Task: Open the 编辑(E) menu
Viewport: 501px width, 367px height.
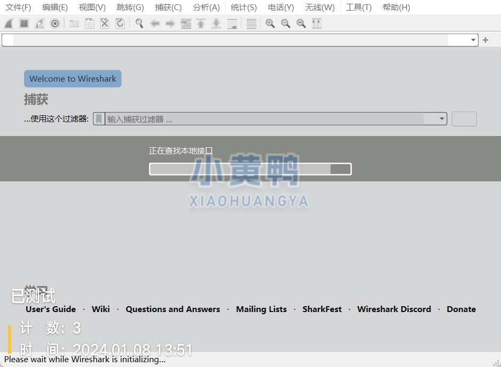Action: [x=54, y=7]
